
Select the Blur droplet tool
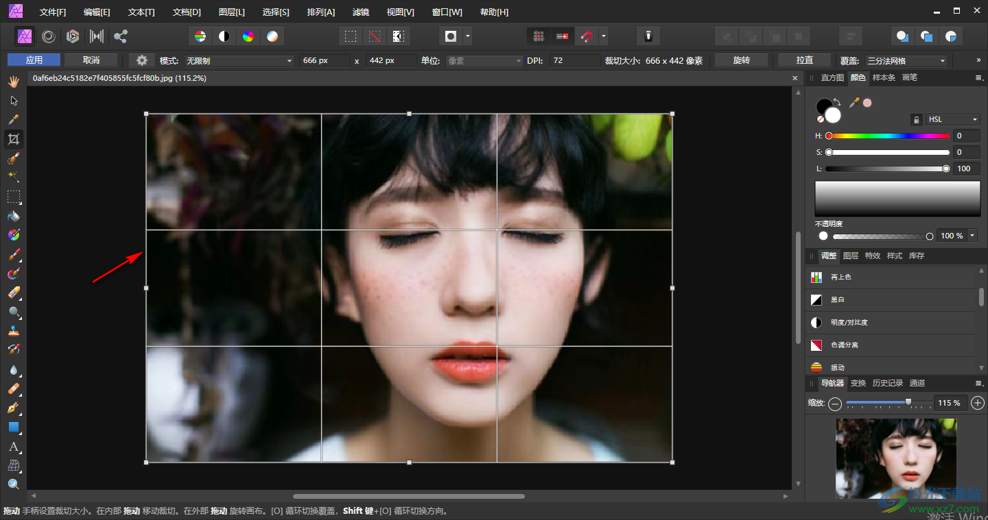click(x=13, y=369)
